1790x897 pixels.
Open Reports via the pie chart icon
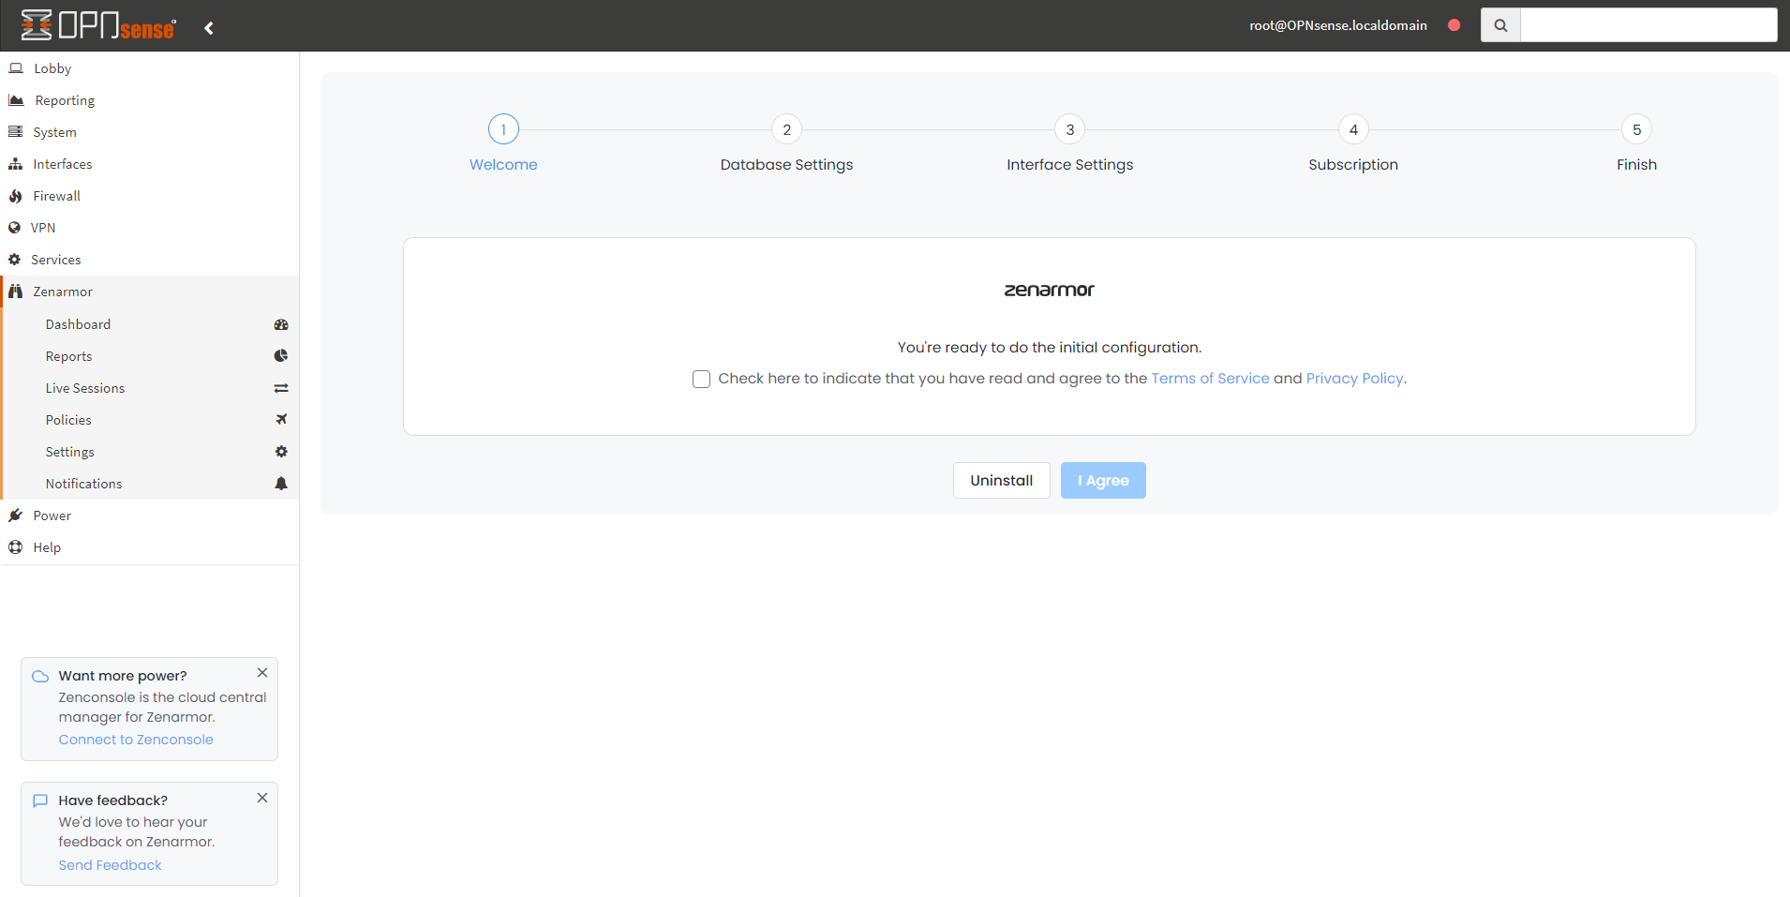281,356
